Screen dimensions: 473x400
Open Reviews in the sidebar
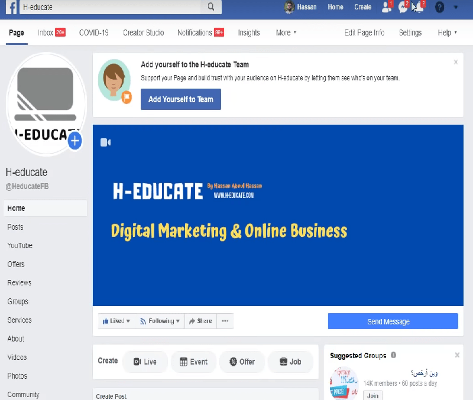pos(20,283)
